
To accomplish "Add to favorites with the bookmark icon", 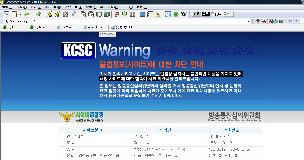I will [x=73, y=14].
